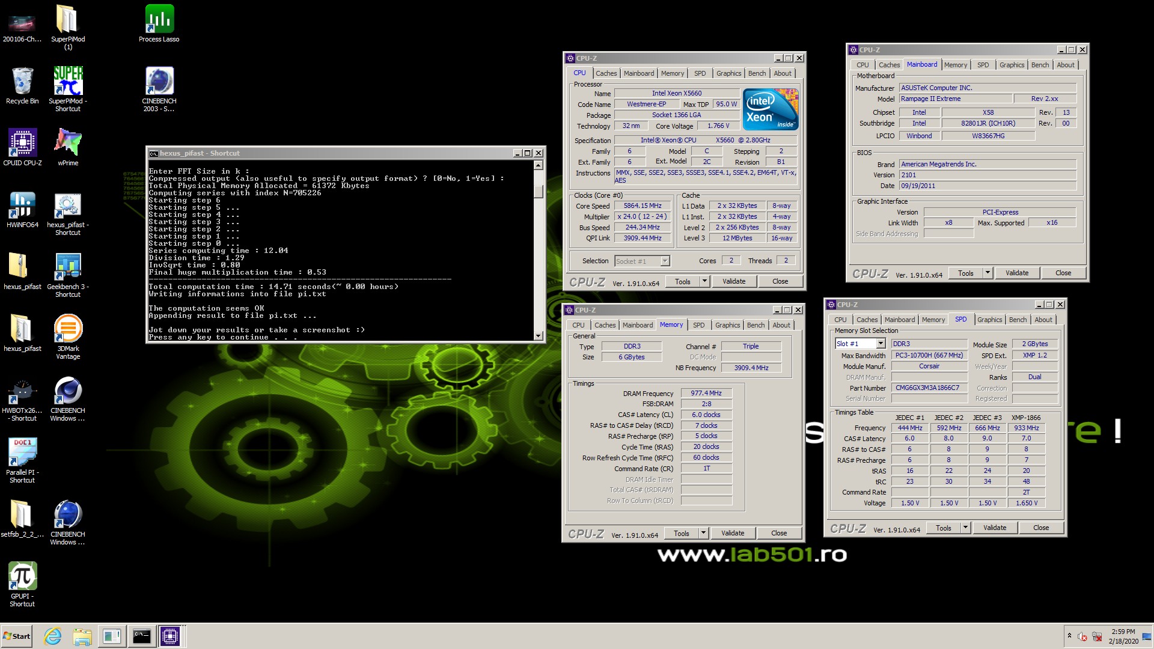
Task: Expand Tools dropdown arrow in Mainboard window
Action: [988, 273]
